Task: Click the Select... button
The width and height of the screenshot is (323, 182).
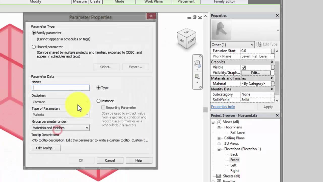Action: (x=106, y=67)
